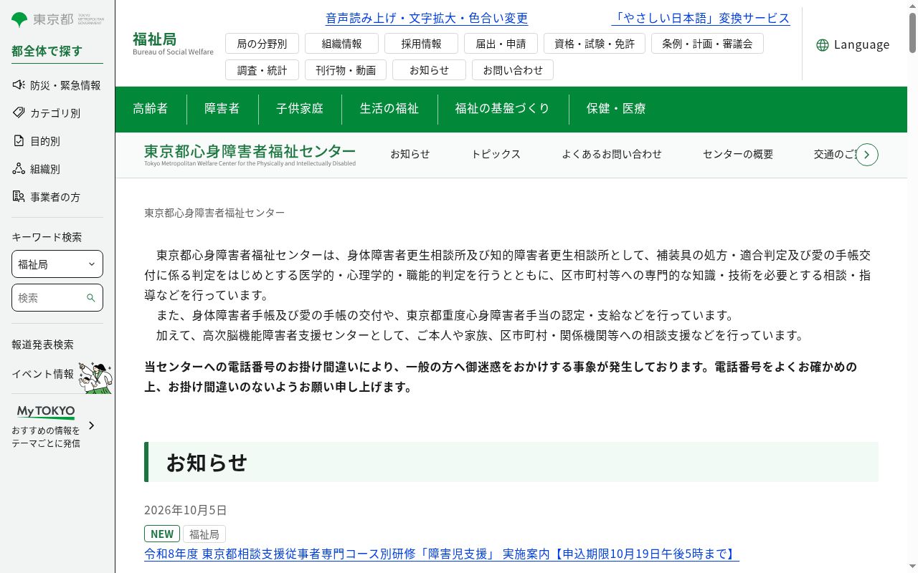918x573 pixels.
Task: Click the 刊行物・動画 button
Action: (x=346, y=69)
